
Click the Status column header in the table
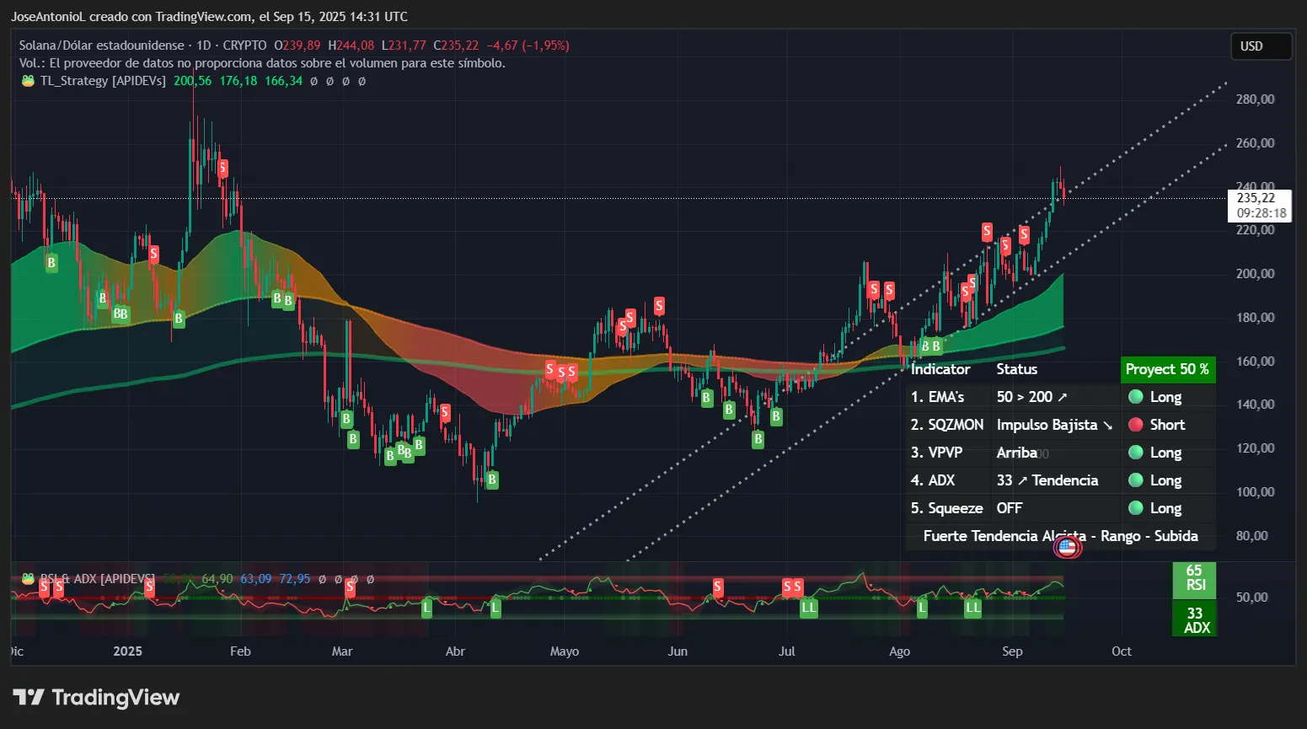coord(1016,369)
